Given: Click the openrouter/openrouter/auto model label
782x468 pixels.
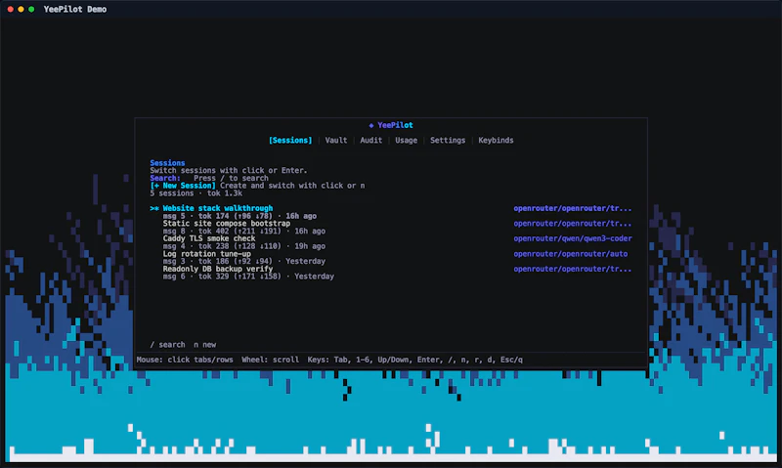Looking at the screenshot, I should 571,254.
